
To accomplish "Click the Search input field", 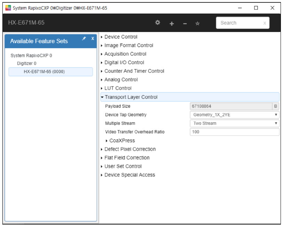I will coord(243,23).
